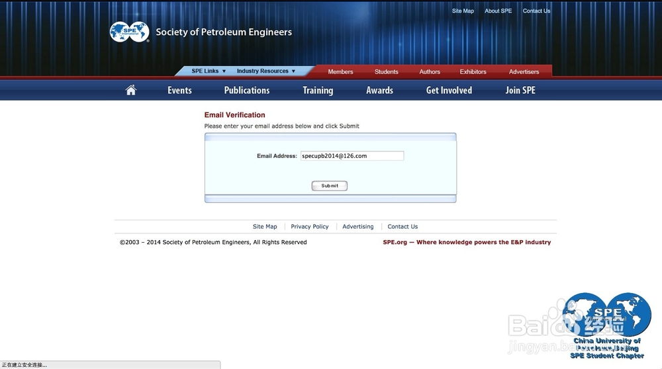Click the SPE globe logo in header
This screenshot has height=369, width=662.
click(x=129, y=32)
